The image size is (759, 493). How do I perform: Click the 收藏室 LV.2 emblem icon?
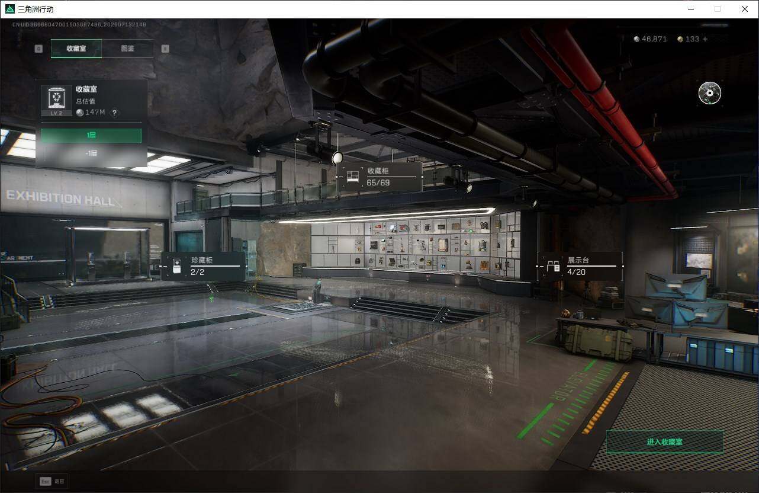point(56,100)
